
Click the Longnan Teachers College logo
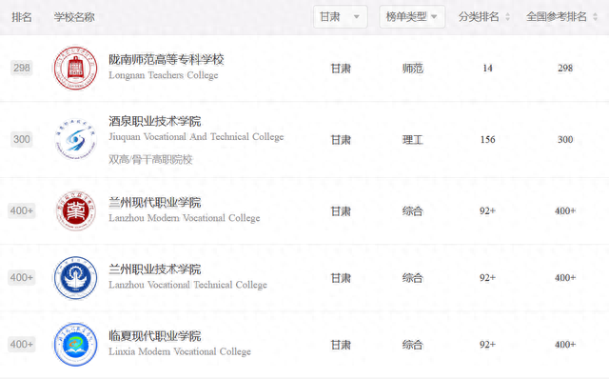[75, 68]
